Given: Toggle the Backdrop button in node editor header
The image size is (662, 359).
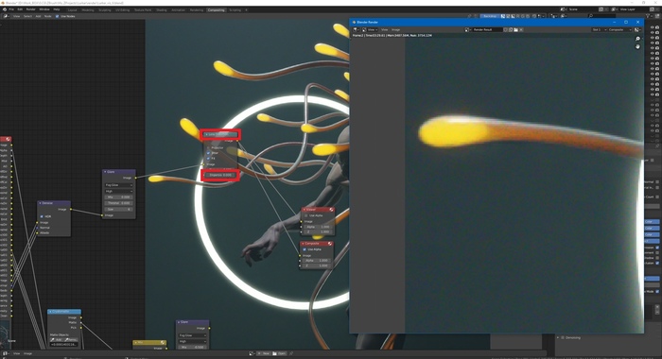Looking at the screenshot, I should (490, 16).
